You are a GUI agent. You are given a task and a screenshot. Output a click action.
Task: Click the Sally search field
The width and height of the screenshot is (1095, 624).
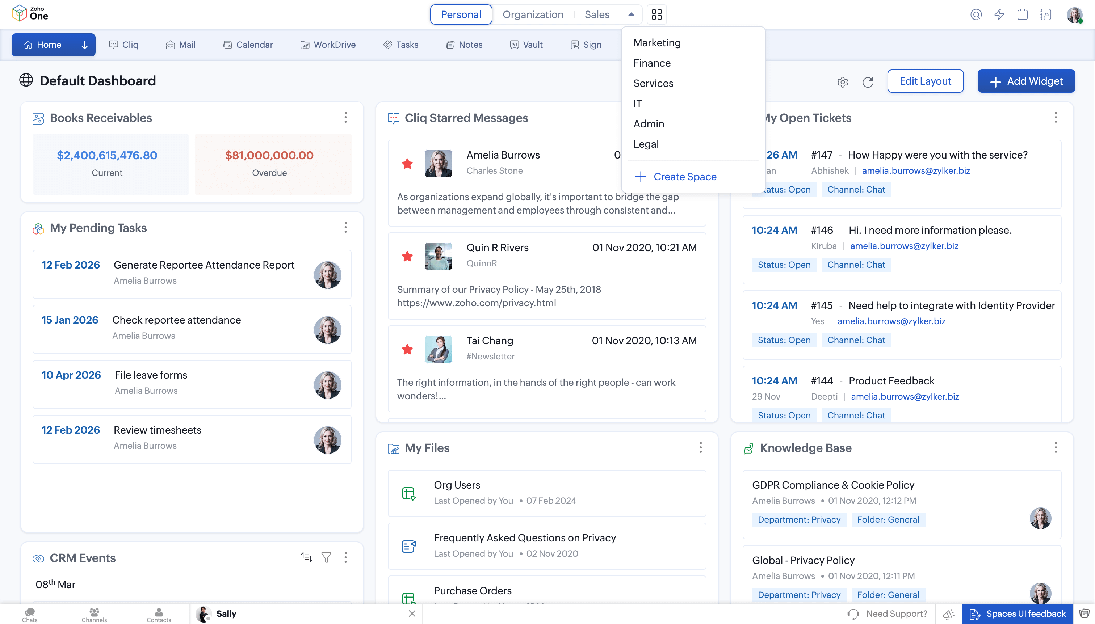(x=300, y=614)
